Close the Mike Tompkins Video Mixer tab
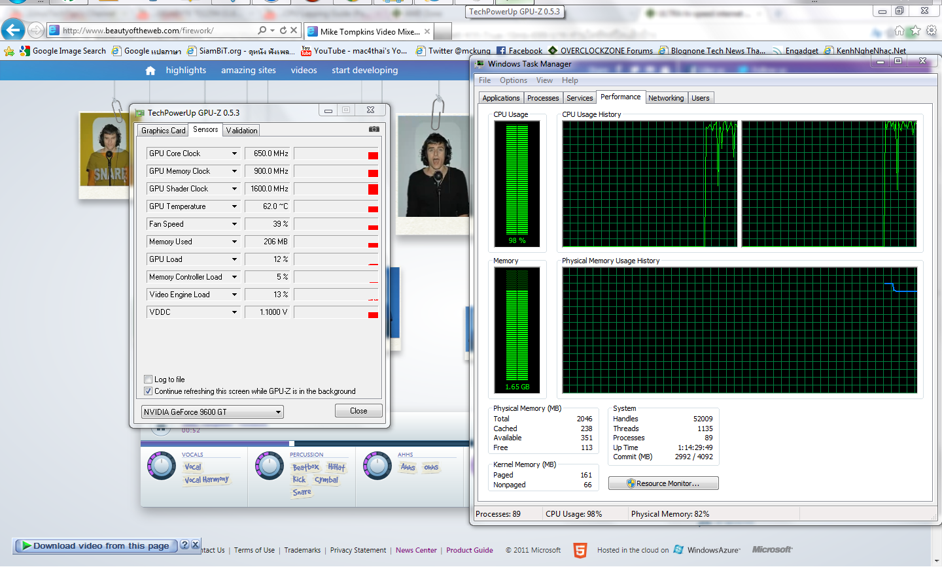Image resolution: width=942 pixels, height=567 pixels. 427,31
